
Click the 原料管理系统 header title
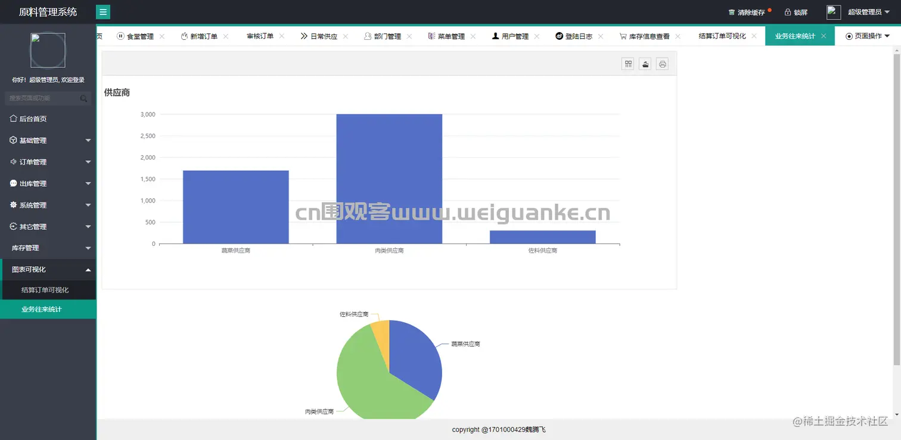pos(48,12)
